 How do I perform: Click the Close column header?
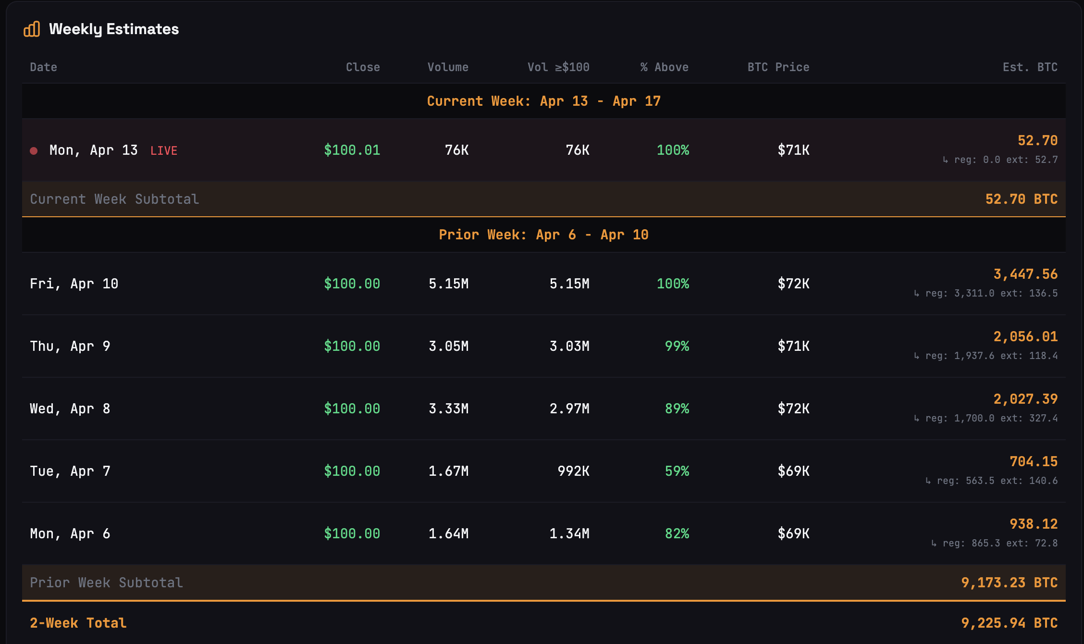363,67
